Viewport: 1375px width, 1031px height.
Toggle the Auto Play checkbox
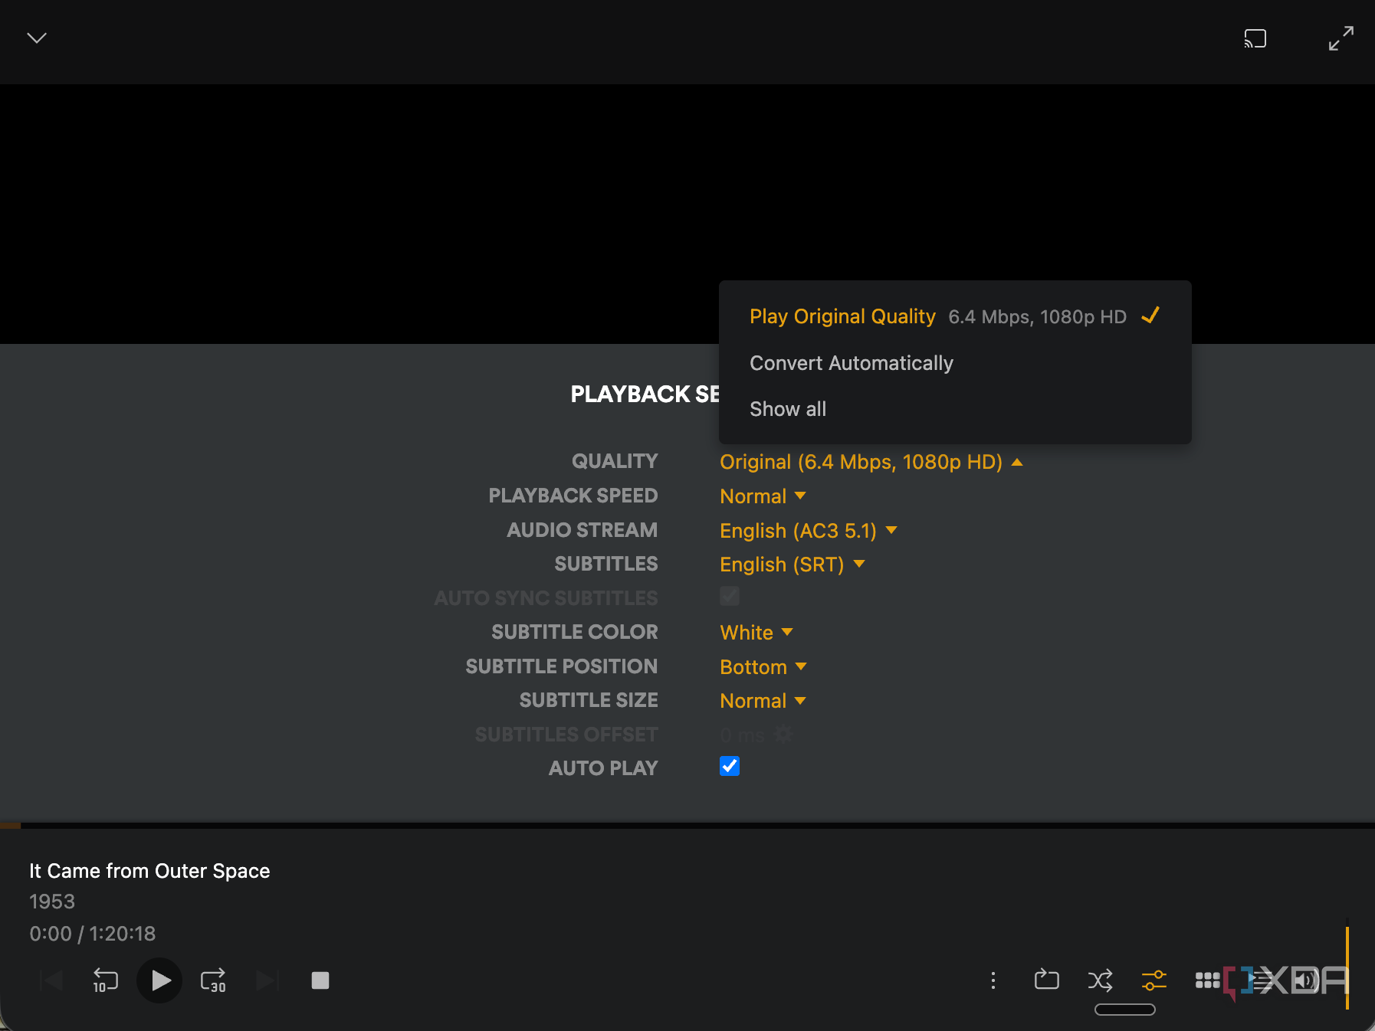730,766
